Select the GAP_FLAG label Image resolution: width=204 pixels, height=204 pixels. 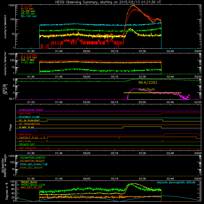coord(25,113)
